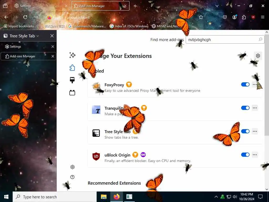The image size is (269, 202).
Task: Open the volume icon in the system tray
Action: tap(235, 197)
